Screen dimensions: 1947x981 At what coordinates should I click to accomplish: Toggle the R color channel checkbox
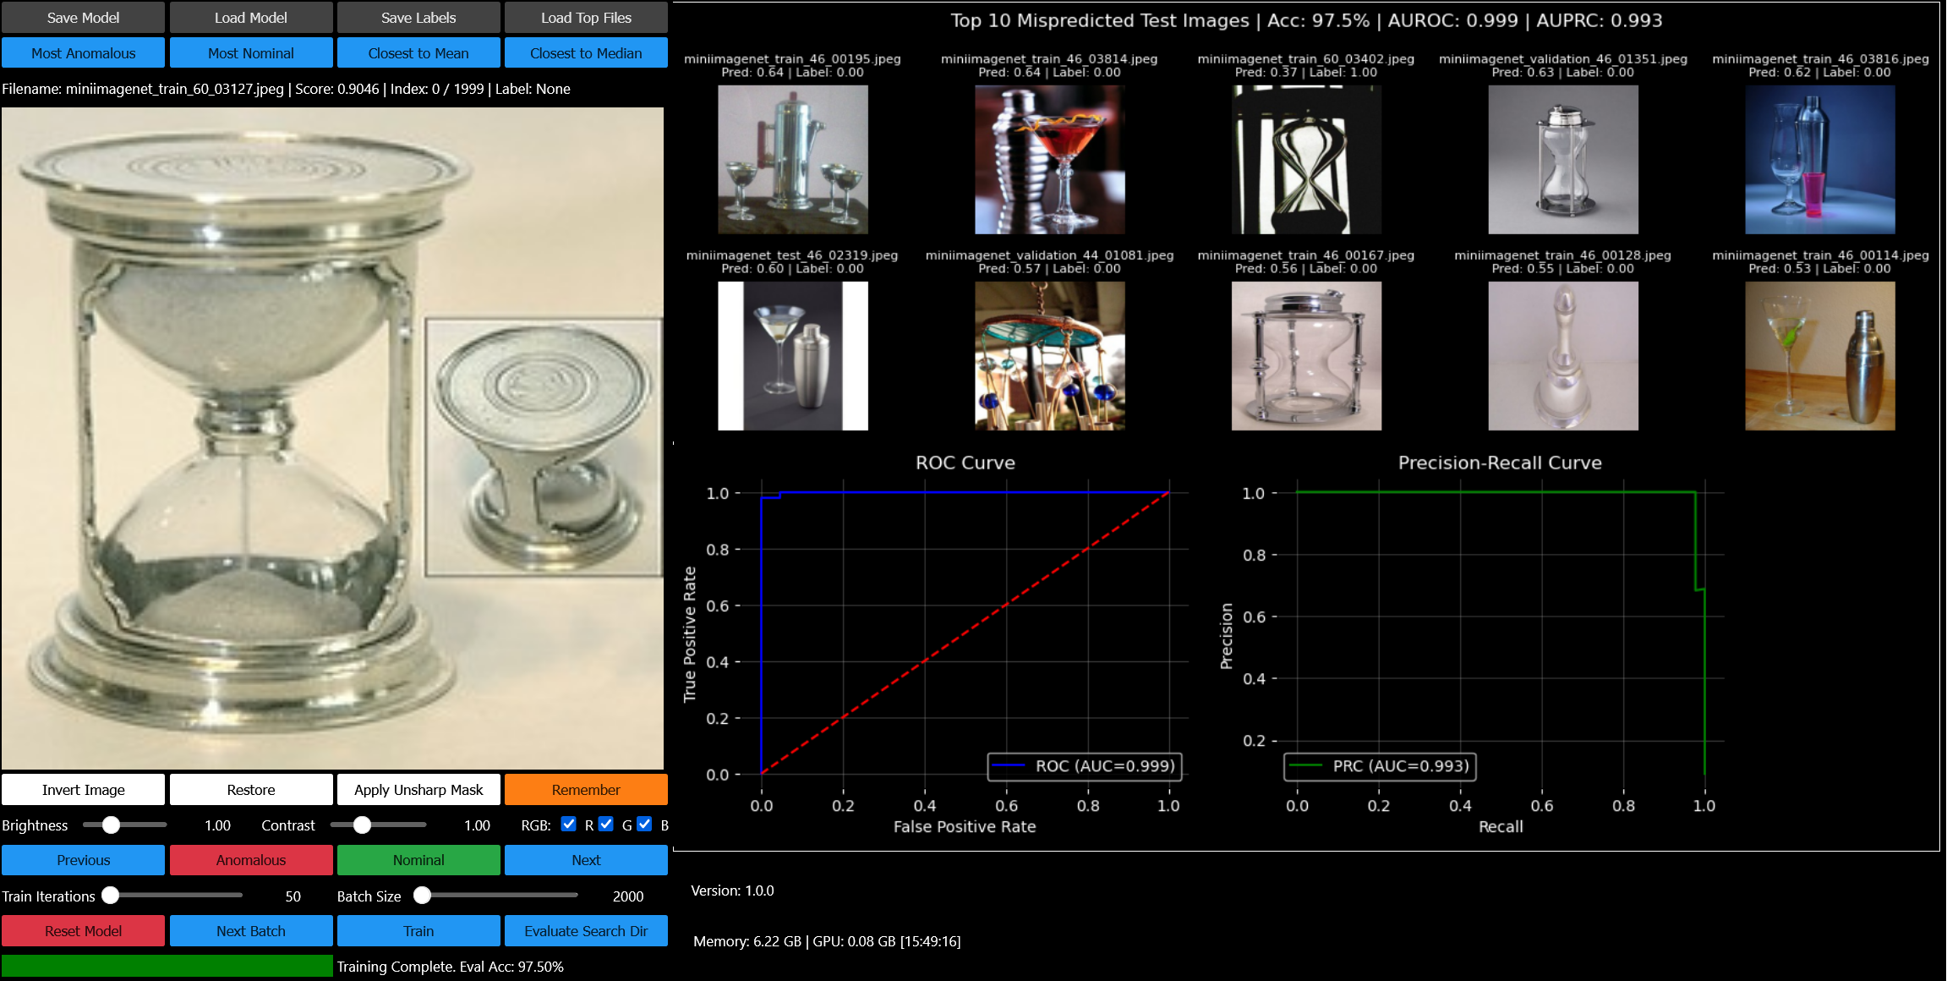tap(569, 825)
